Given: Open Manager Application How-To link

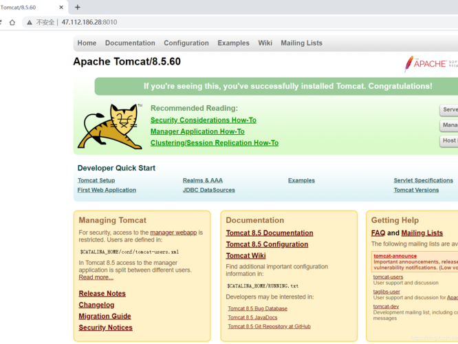Looking at the screenshot, I should 197,131.
